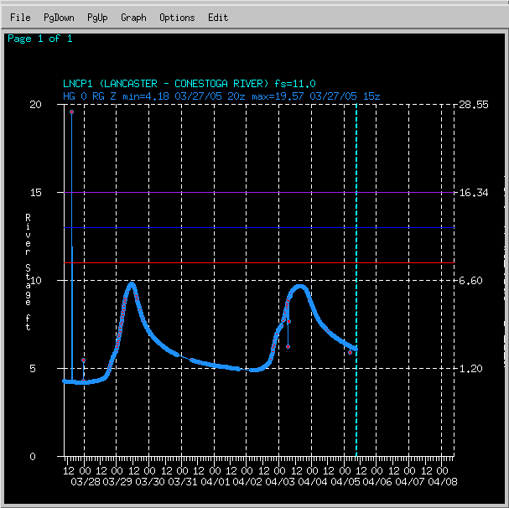Click the 'River Stage ft' axis label
The width and height of the screenshot is (509, 508).
click(x=28, y=272)
